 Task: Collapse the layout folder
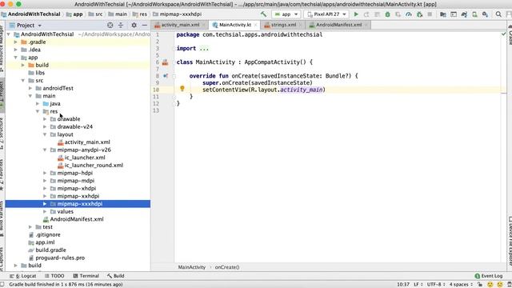45,134
